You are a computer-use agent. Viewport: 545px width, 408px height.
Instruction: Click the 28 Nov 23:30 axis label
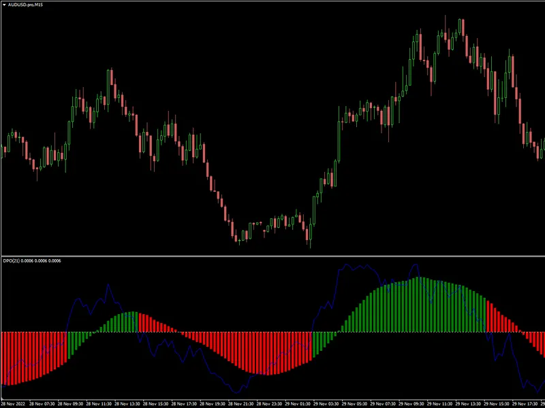[x=269, y=404]
